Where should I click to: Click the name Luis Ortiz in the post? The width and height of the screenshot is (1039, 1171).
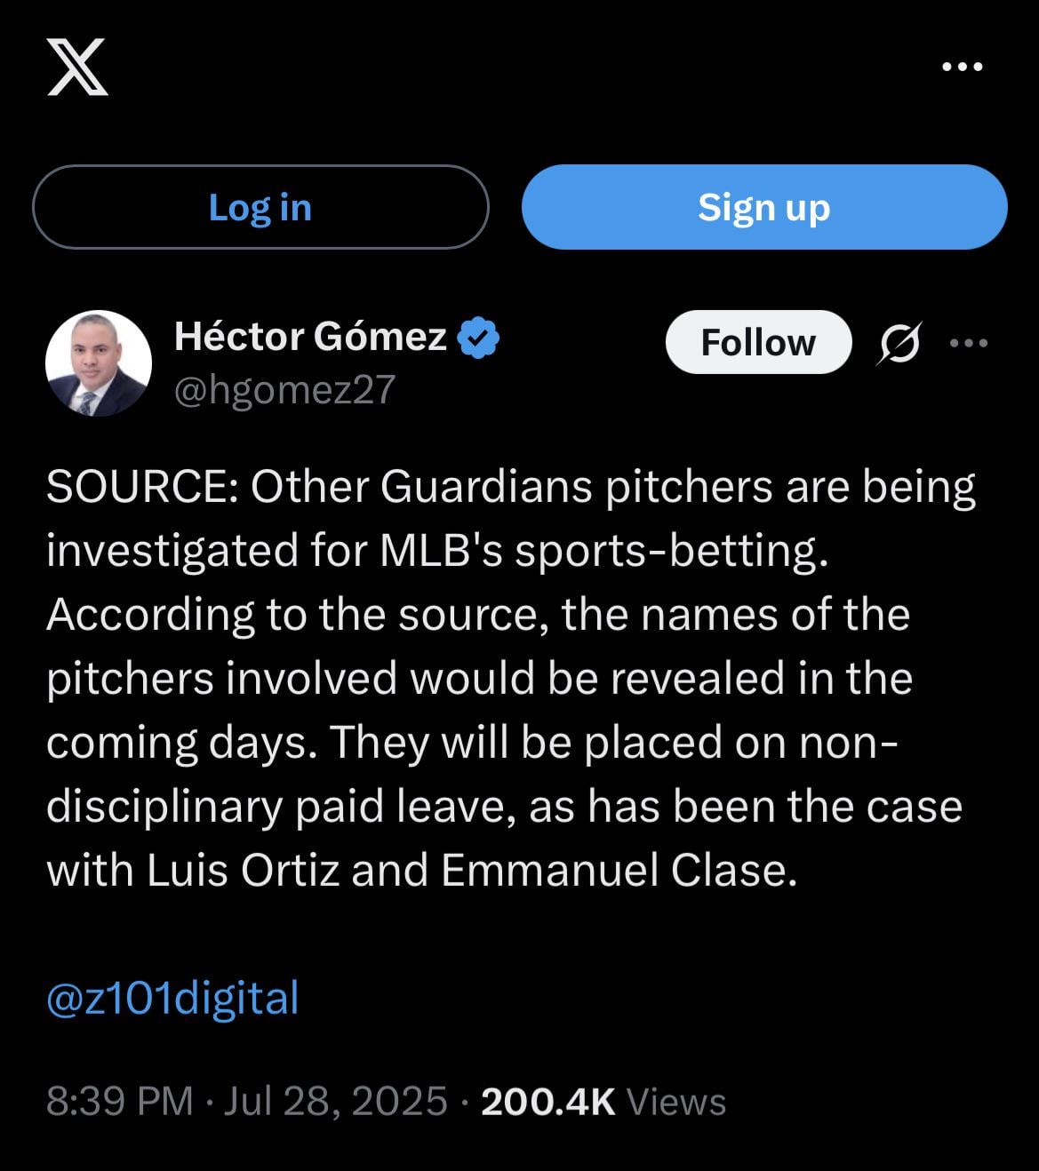pos(243,871)
